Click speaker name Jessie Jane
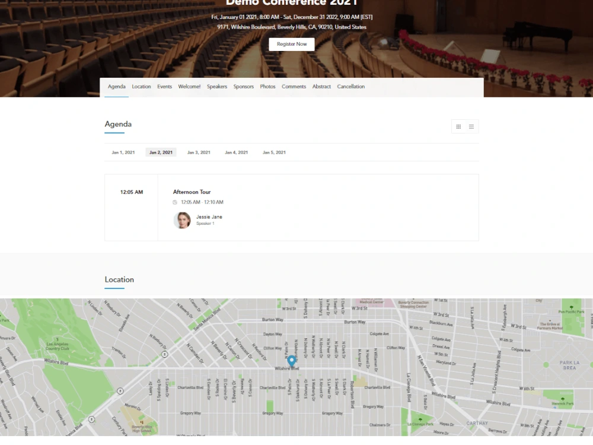The width and height of the screenshot is (593, 445). point(209,217)
